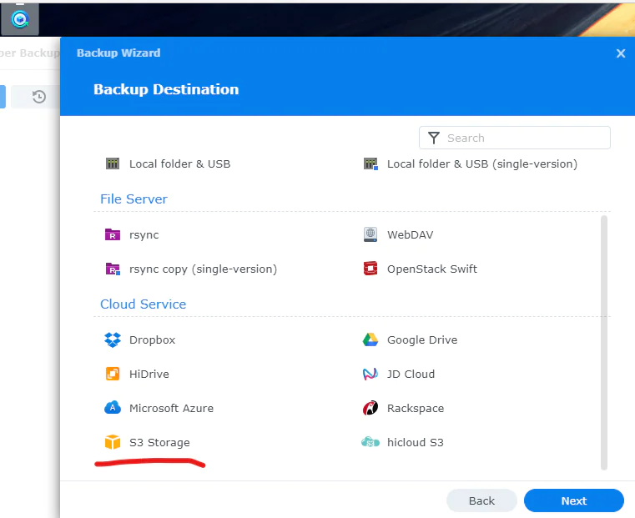Viewport: 635px width, 518px height.
Task: Click the OpenStack Swift red icon
Action: point(370,269)
